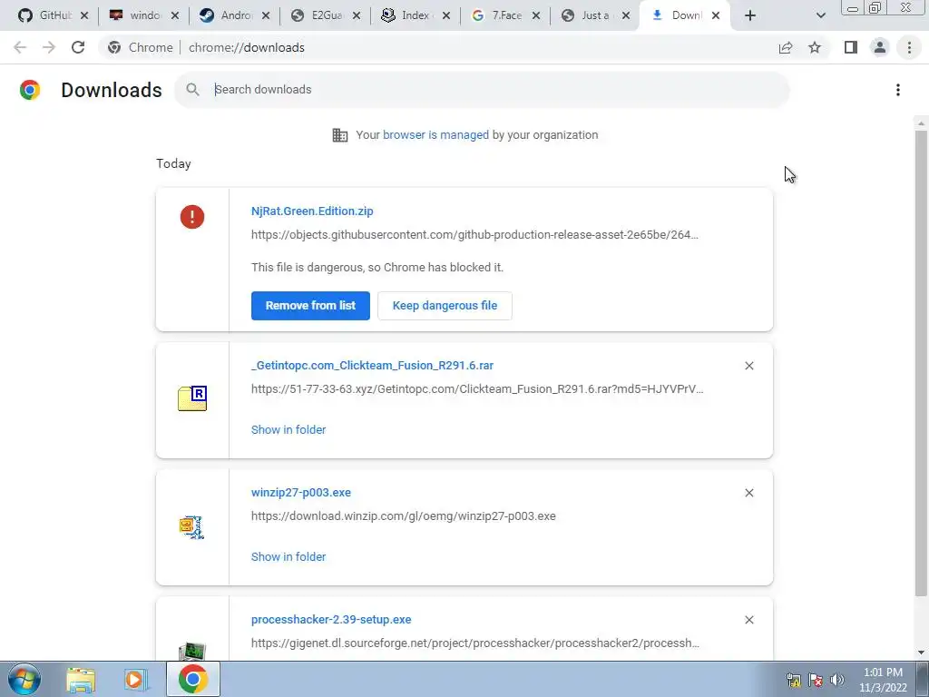929x697 pixels.
Task: Remove winzip27-p003.exe from the list
Action: pyautogui.click(x=748, y=493)
